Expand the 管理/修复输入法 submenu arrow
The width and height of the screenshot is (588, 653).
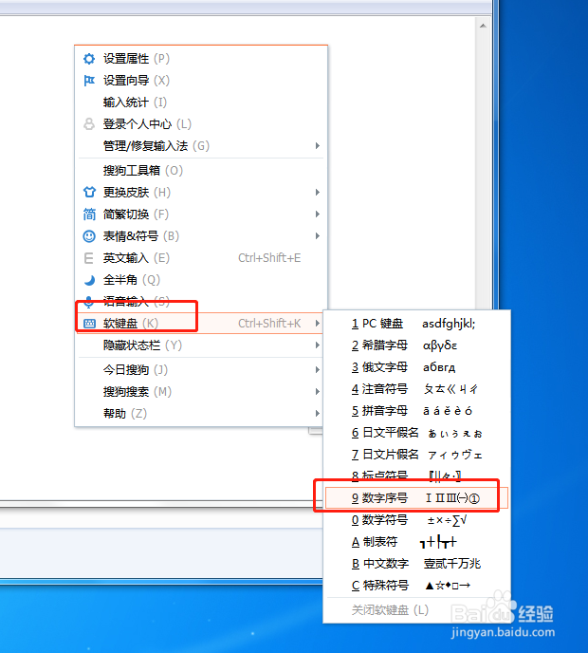coord(317,146)
